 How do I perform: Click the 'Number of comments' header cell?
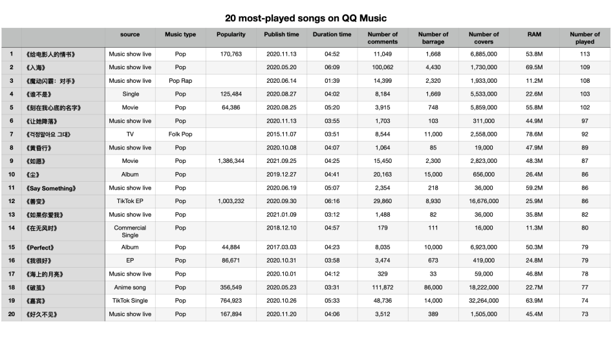pos(383,38)
